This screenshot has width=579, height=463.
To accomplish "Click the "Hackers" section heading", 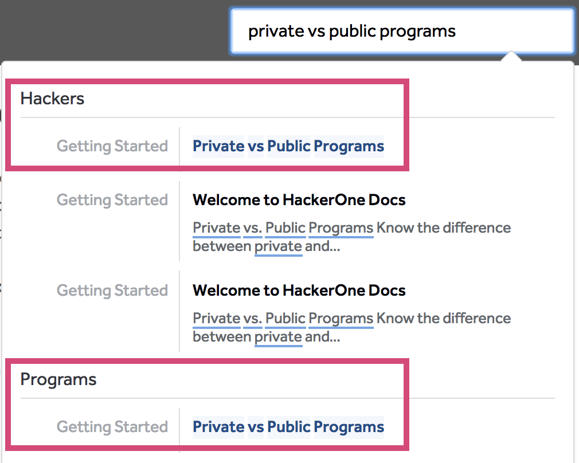I will (52, 99).
